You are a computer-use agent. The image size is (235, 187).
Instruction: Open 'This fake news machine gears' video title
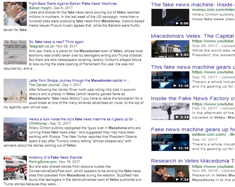(193, 67)
